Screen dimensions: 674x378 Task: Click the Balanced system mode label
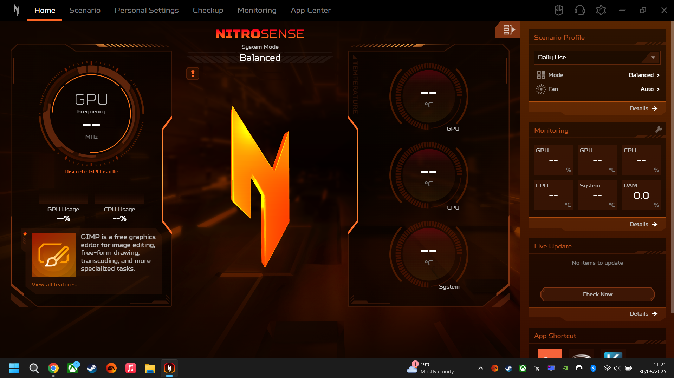[260, 58]
